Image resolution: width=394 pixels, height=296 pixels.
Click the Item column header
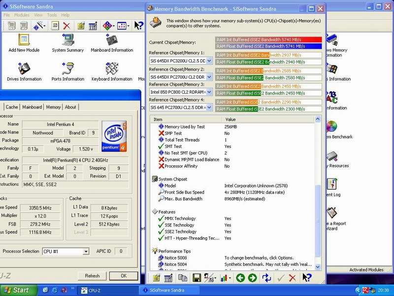coord(186,119)
